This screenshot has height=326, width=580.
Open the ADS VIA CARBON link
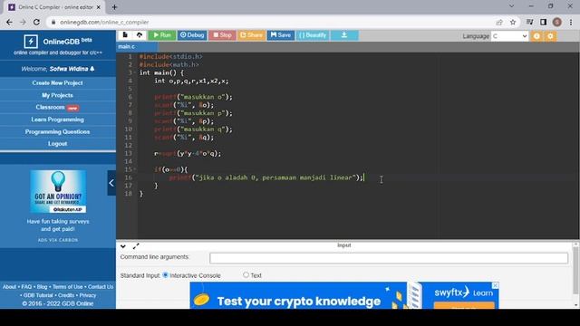58,240
